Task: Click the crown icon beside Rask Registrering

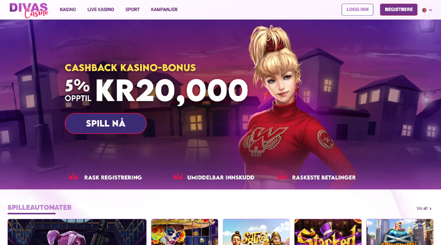Action: [x=73, y=176]
